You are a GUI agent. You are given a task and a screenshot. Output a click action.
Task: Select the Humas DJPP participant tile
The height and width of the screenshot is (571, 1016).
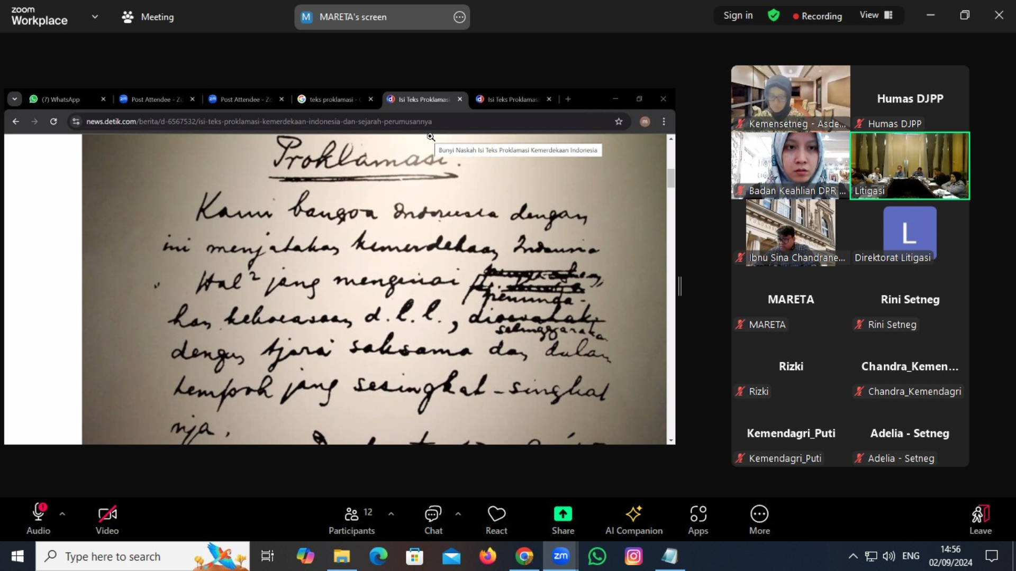click(910, 98)
